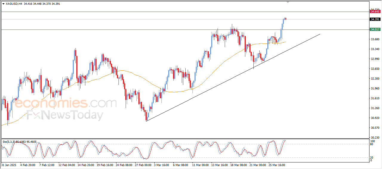
Task: Open the dropdown triangle beside XAGUSD,H4
Action: click(3, 4)
